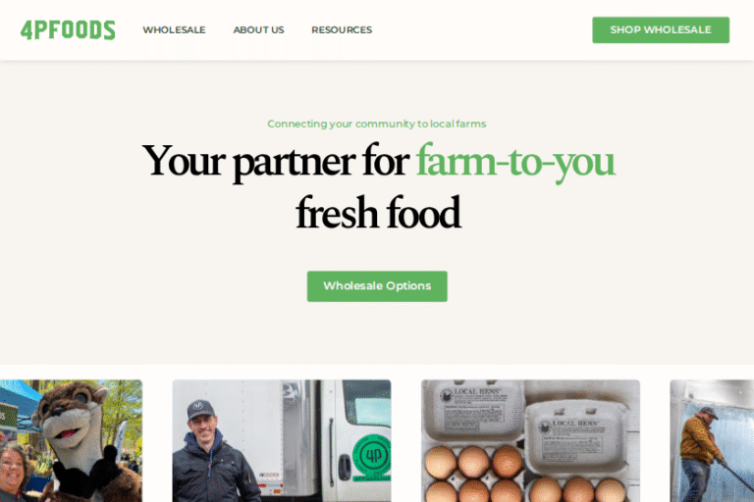
Task: Open the delivery truck driver photo
Action: [x=282, y=441]
